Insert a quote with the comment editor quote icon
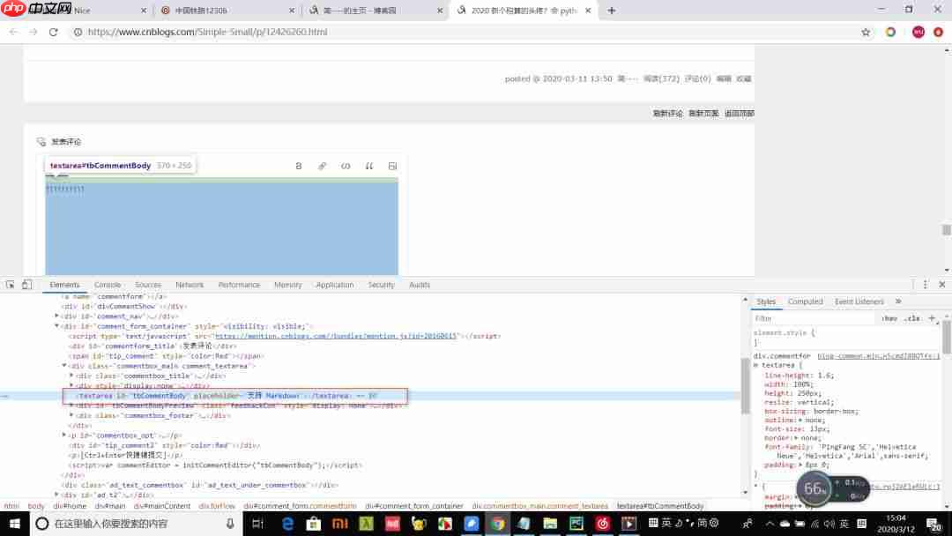The width and height of the screenshot is (952, 536). pyautogui.click(x=369, y=166)
